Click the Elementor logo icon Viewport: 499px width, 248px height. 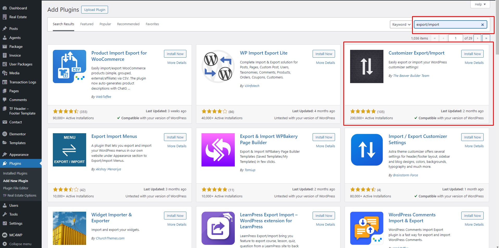point(5,134)
